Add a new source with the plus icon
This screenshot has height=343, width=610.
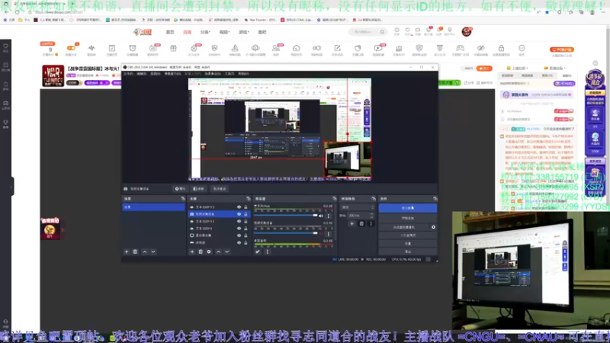tap(192, 252)
